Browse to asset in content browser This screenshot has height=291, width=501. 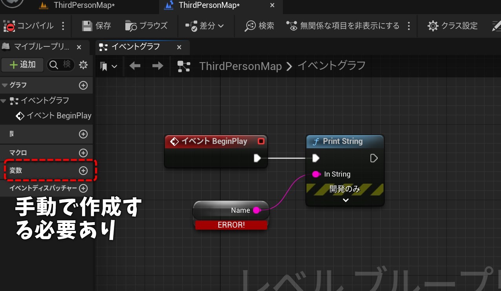146,26
